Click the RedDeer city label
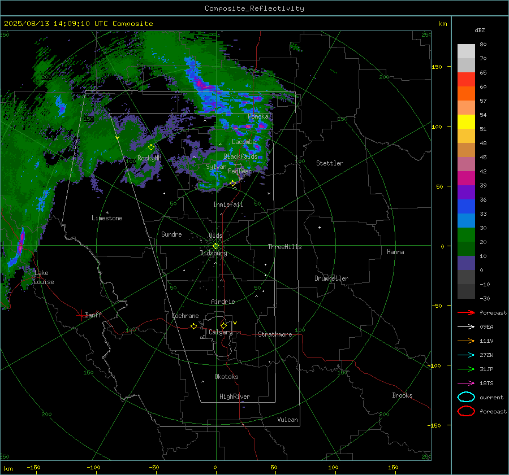Viewport: 509px width, 475px height. pyautogui.click(x=240, y=171)
